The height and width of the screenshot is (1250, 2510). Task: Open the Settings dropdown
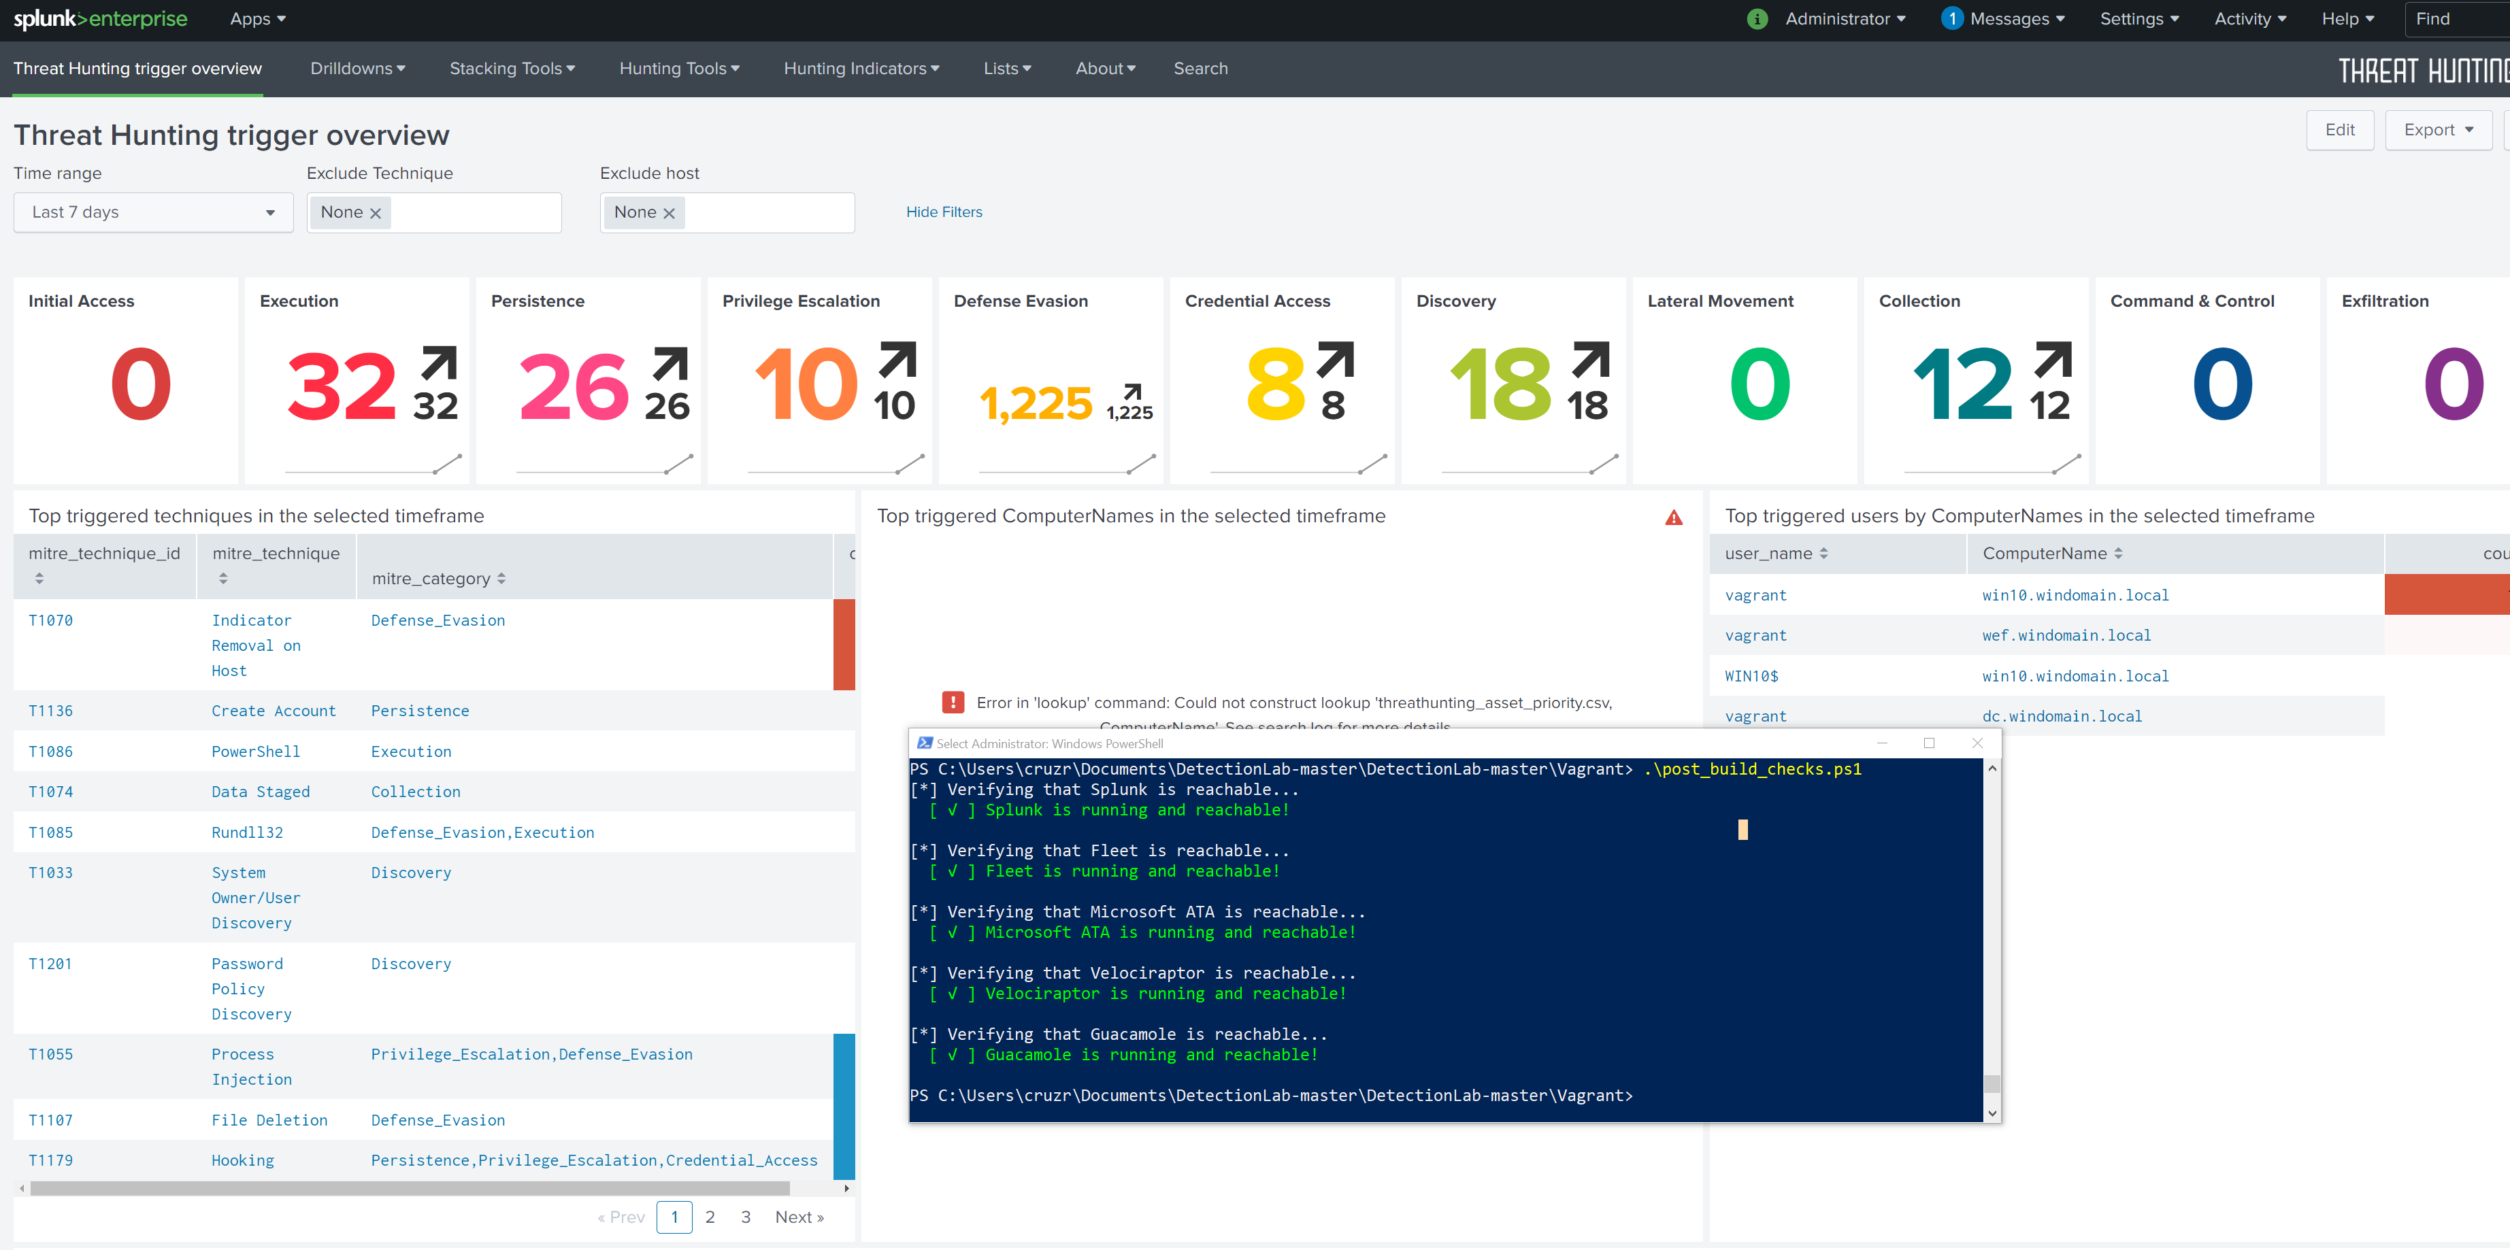[2139, 18]
